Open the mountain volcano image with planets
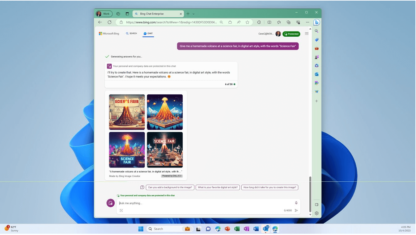Viewport: 416px width, 235px height. pyautogui.click(x=165, y=112)
